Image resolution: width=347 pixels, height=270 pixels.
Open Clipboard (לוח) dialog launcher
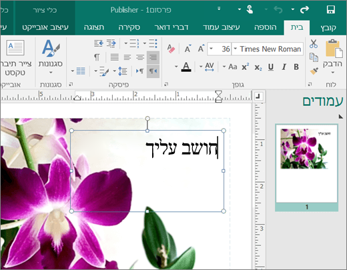click(310, 84)
